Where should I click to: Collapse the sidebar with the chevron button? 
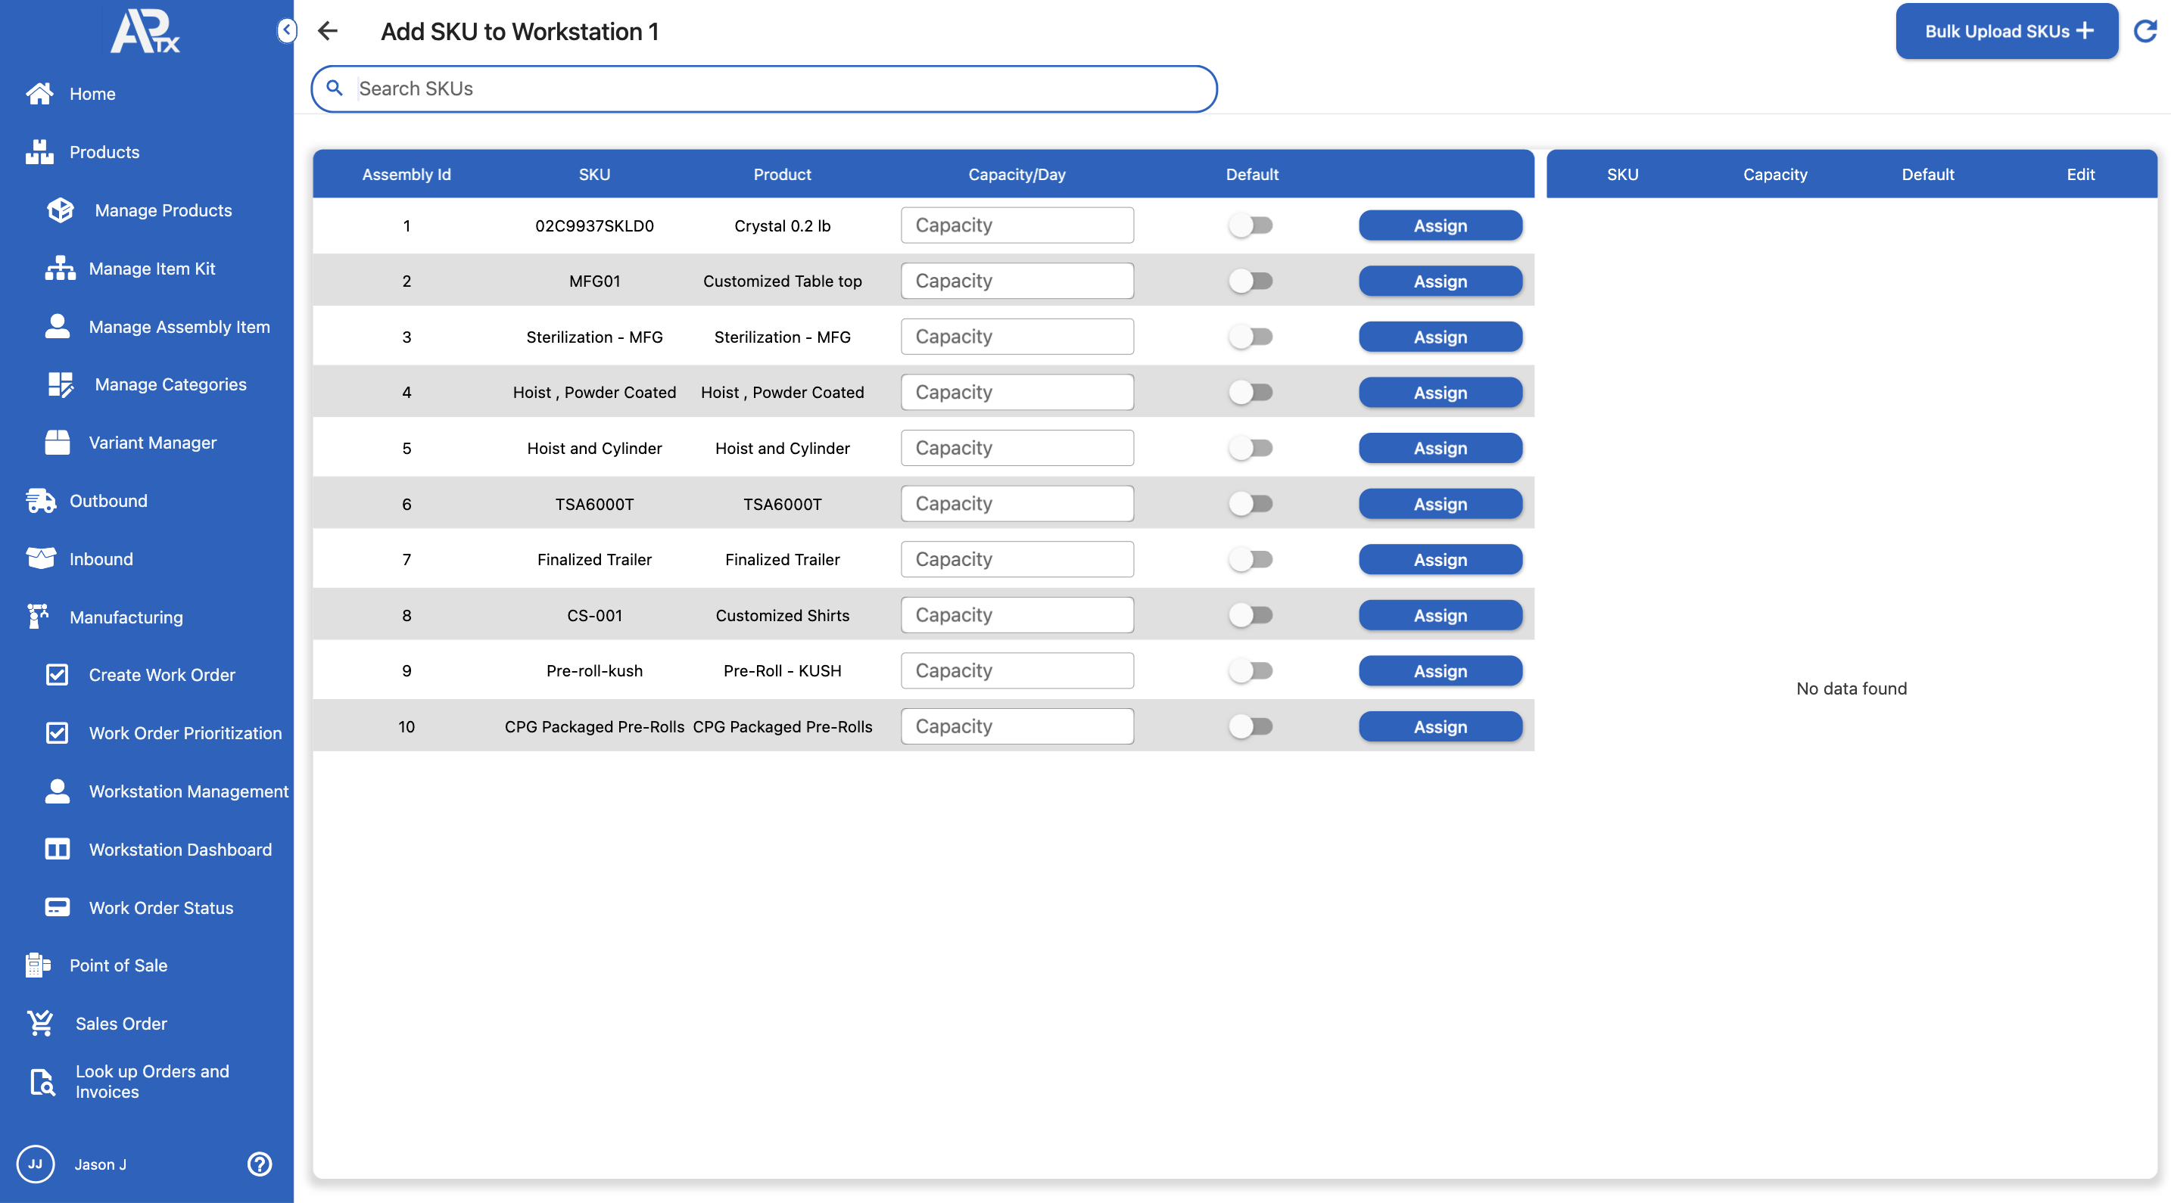click(287, 30)
